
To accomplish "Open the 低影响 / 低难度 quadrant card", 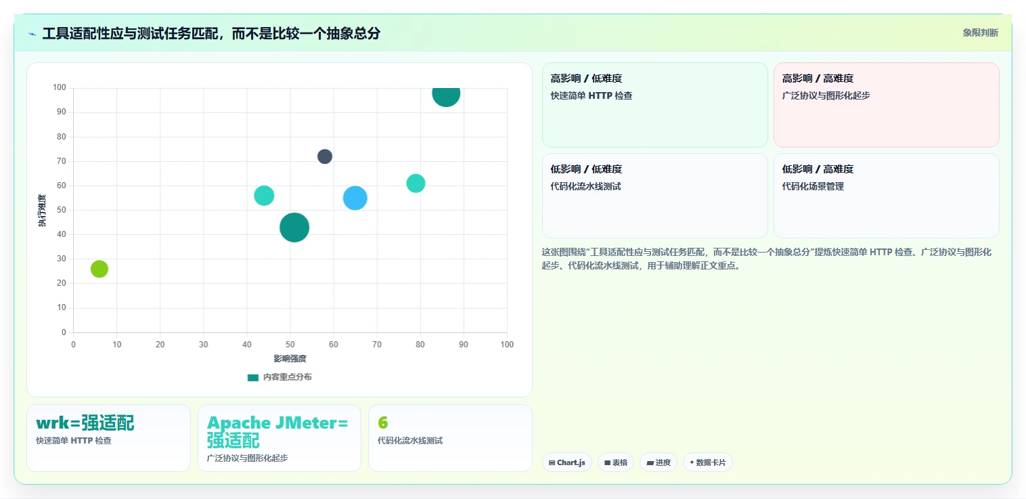I will [x=654, y=196].
